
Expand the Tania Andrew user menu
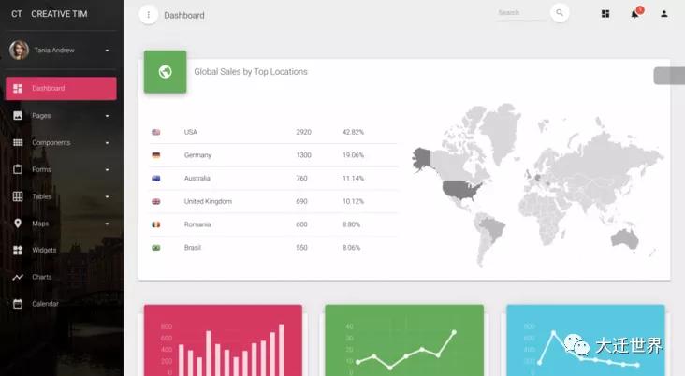[107, 50]
